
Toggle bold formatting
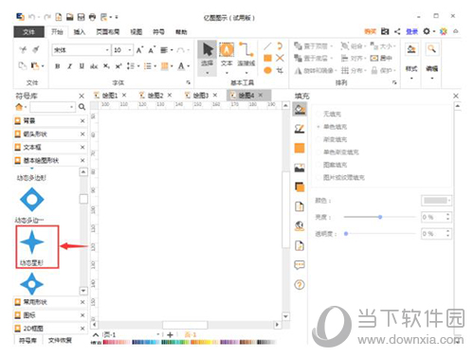pos(57,66)
